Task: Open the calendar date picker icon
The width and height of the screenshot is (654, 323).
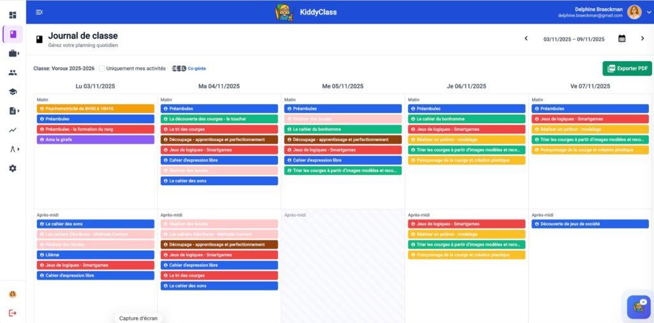Action: (621, 39)
